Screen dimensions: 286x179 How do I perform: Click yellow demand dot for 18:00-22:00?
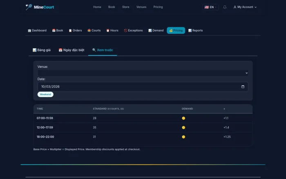pos(183,137)
